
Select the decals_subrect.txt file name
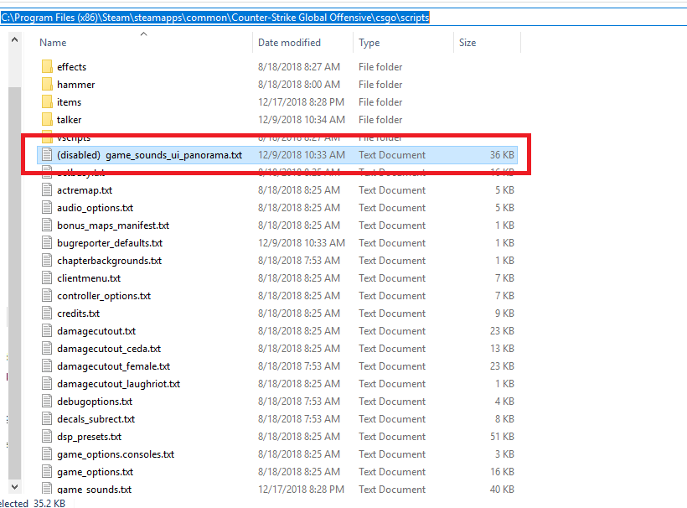(96, 419)
